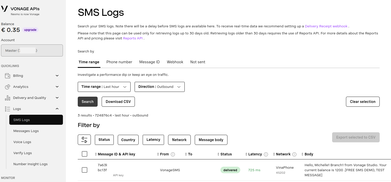Open SMS Logs in the sidebar
This screenshot has width=391, height=182.
(x=36, y=120)
